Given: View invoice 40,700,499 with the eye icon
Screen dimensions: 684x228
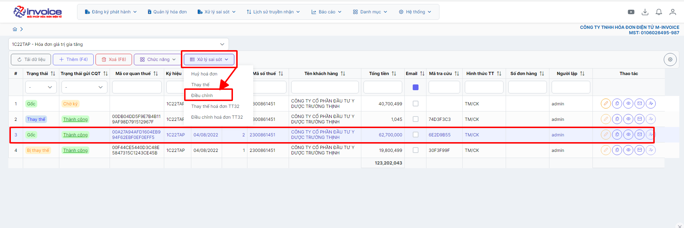Looking at the screenshot, I should (628, 104).
